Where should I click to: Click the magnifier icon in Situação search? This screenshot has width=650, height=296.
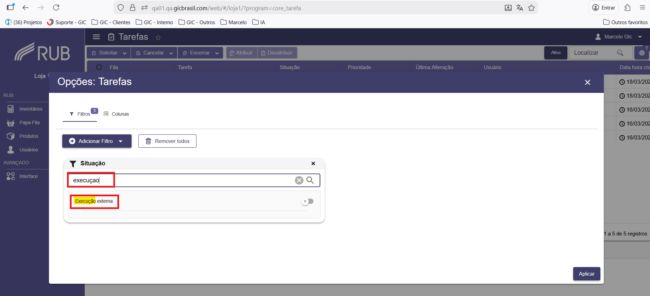click(310, 180)
